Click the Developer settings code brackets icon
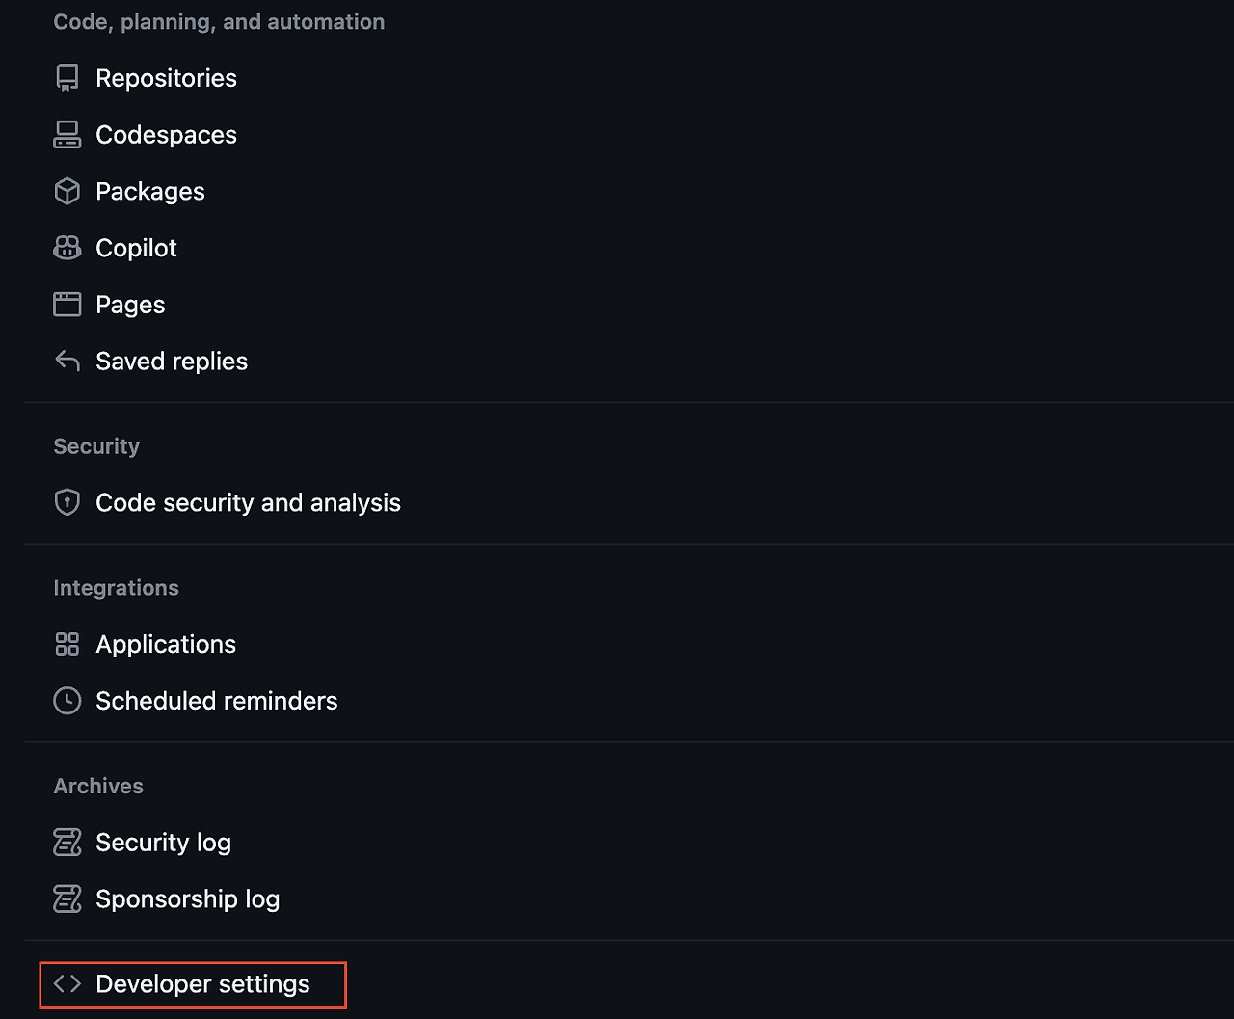1234x1019 pixels. coord(67,983)
